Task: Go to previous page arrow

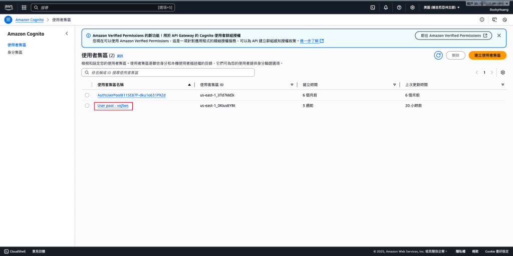Action: click(477, 72)
